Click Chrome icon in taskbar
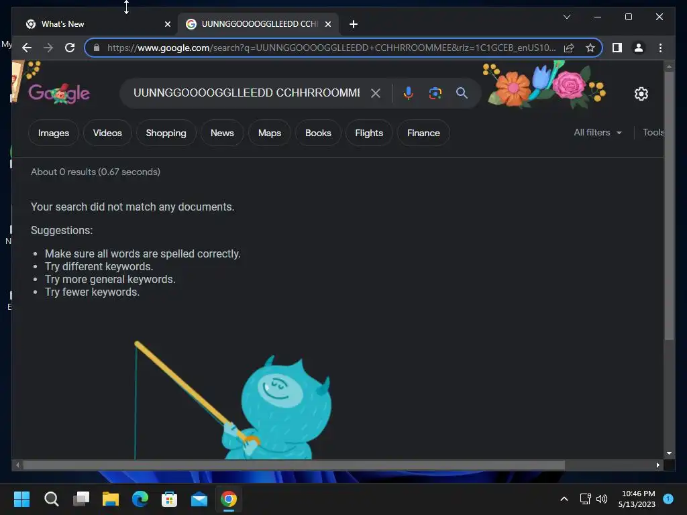687x515 pixels. coord(229,499)
